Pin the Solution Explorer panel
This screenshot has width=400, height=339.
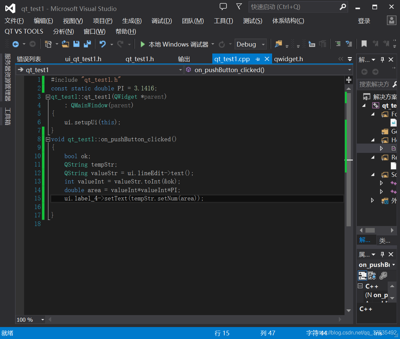pyautogui.click(x=382, y=59)
